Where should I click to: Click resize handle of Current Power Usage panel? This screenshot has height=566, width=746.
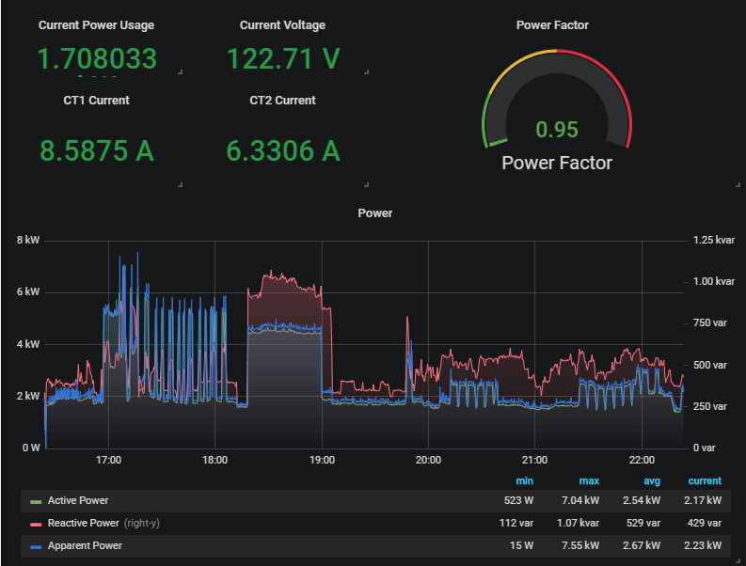pyautogui.click(x=180, y=71)
